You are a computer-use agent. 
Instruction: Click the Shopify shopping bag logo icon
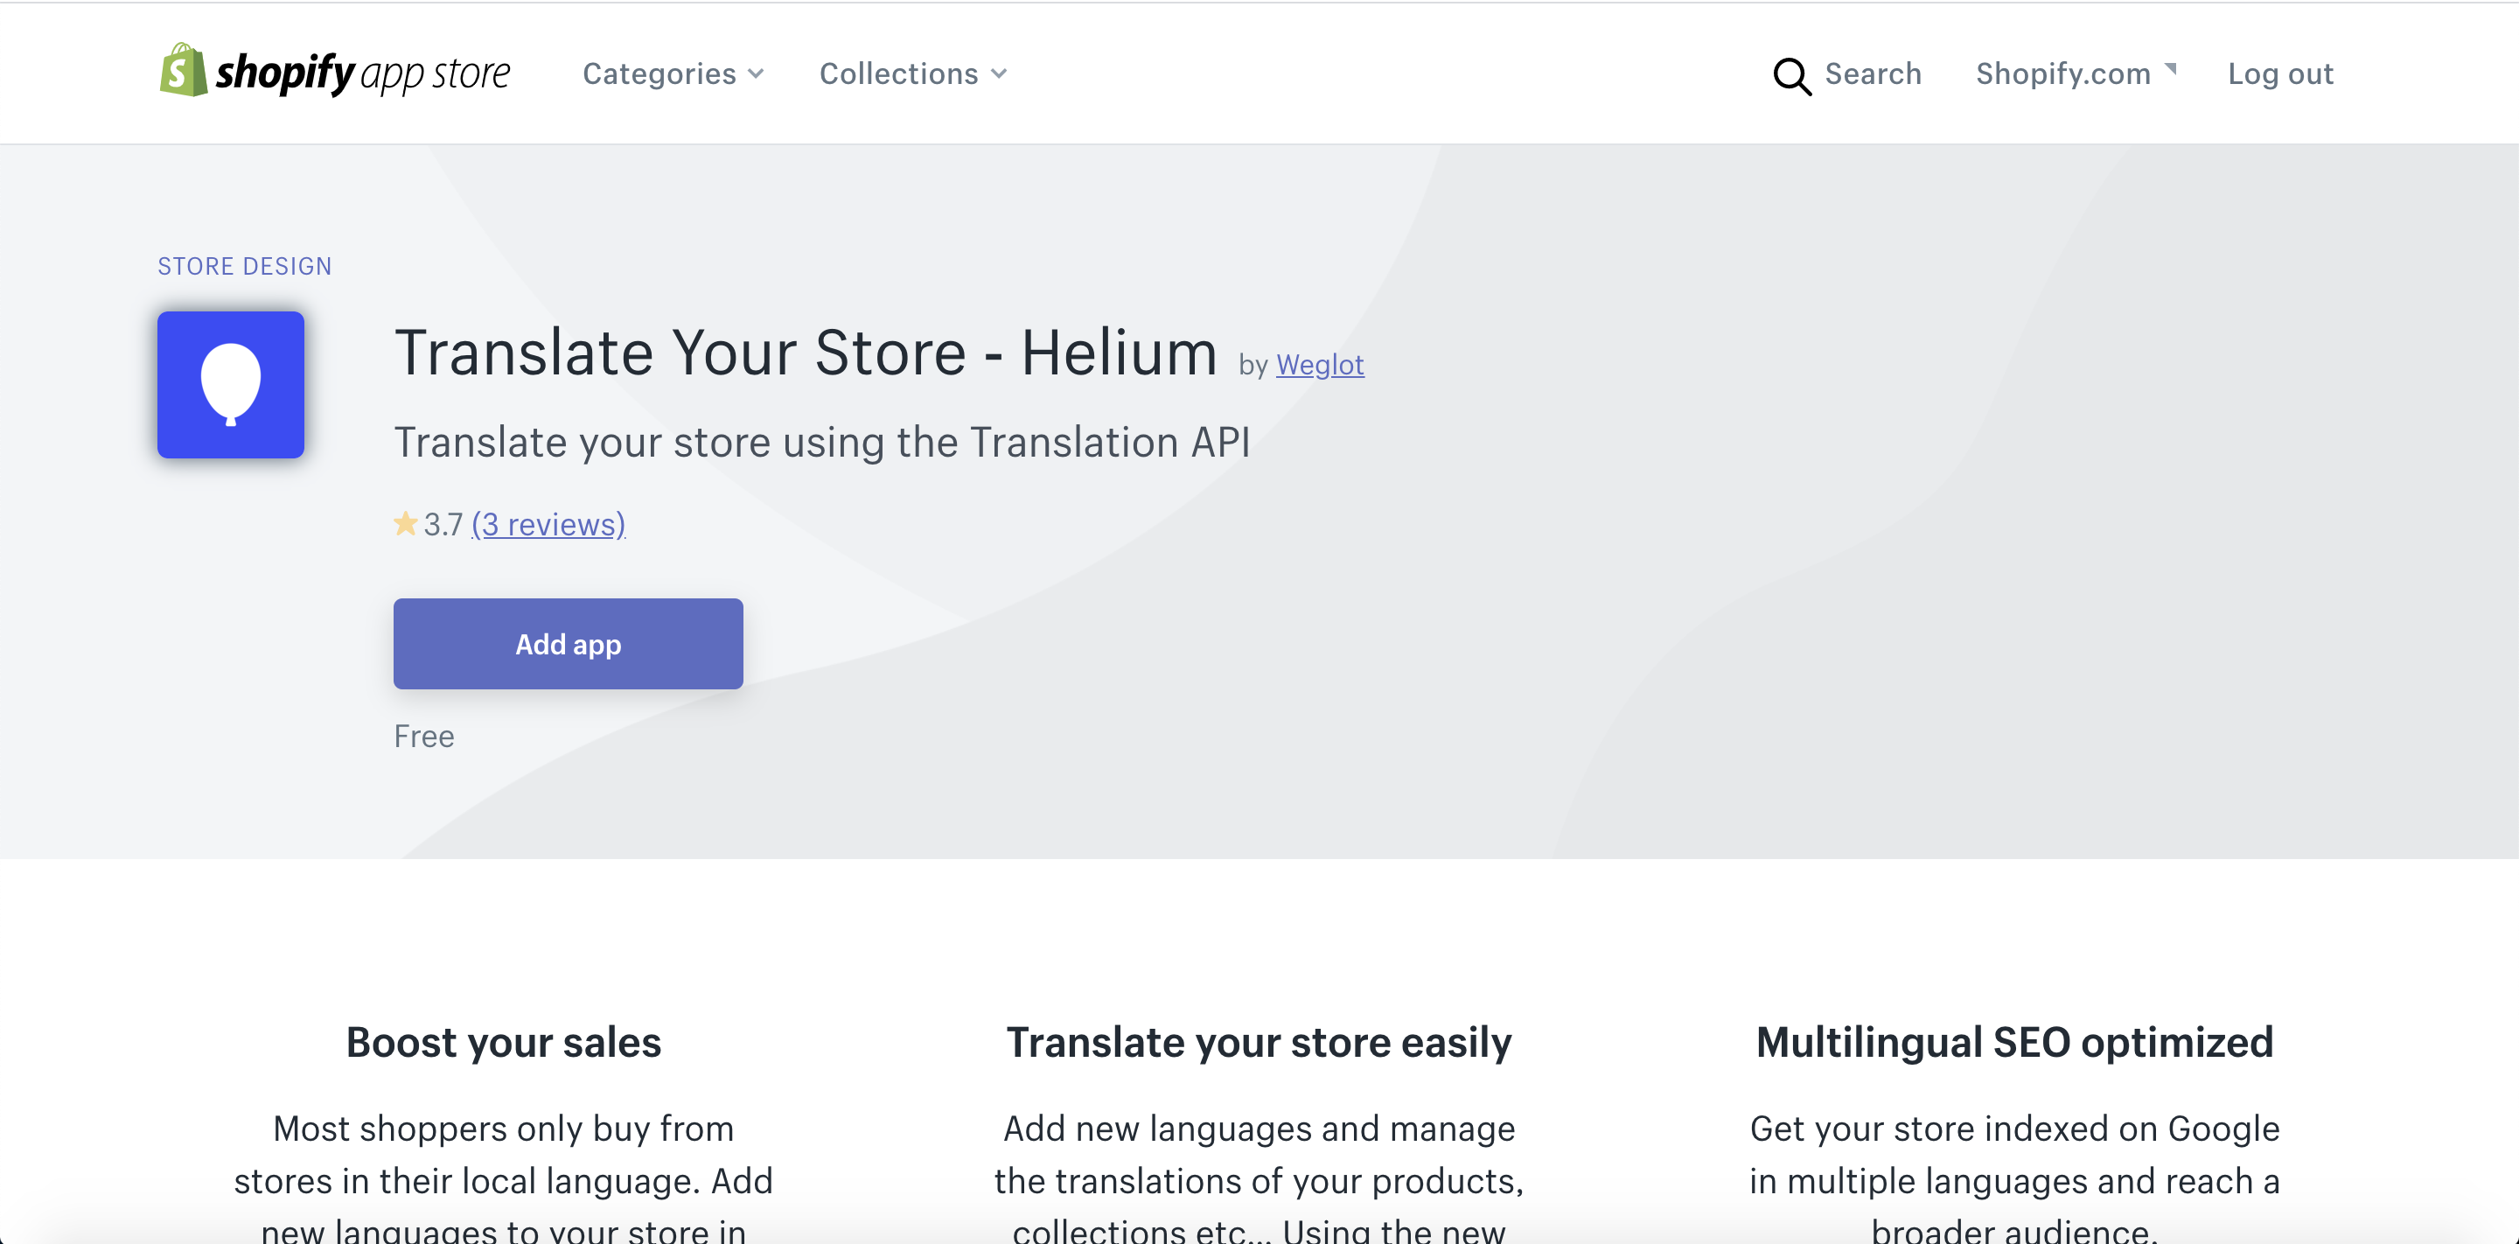pos(183,70)
